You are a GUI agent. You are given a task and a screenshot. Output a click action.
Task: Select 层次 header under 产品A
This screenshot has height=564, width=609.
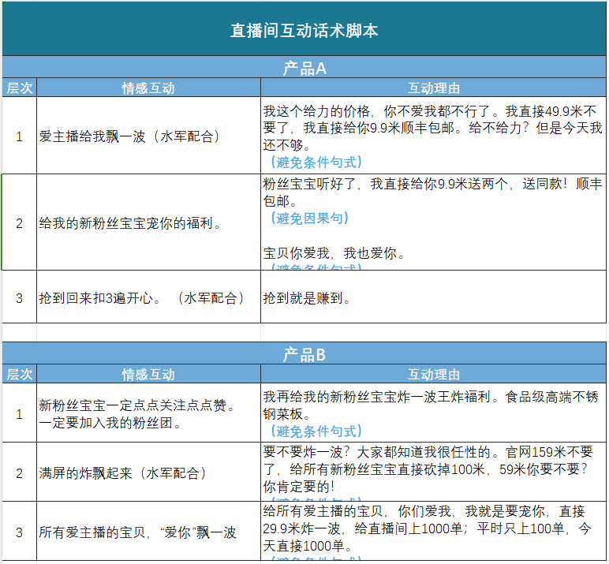tap(20, 88)
